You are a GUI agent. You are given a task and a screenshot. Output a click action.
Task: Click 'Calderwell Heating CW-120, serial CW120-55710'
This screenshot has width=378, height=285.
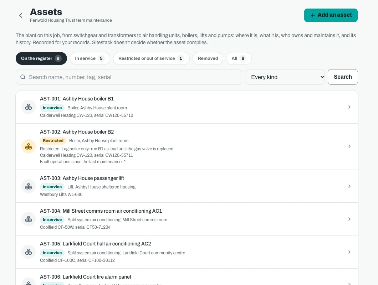[x=87, y=115]
